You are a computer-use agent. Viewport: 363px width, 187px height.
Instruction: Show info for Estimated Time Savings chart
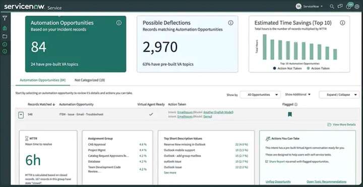pos(342,23)
